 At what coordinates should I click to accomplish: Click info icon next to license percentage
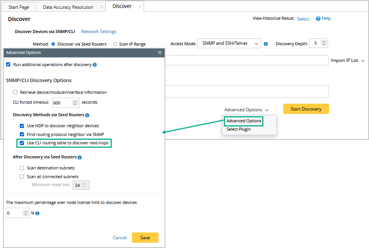37,213
